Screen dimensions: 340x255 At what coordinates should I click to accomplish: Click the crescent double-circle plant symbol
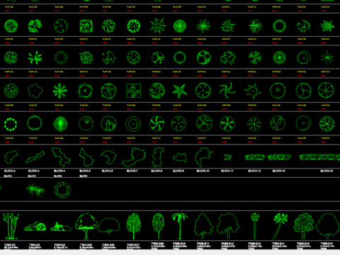pyautogui.click(x=304, y=57)
